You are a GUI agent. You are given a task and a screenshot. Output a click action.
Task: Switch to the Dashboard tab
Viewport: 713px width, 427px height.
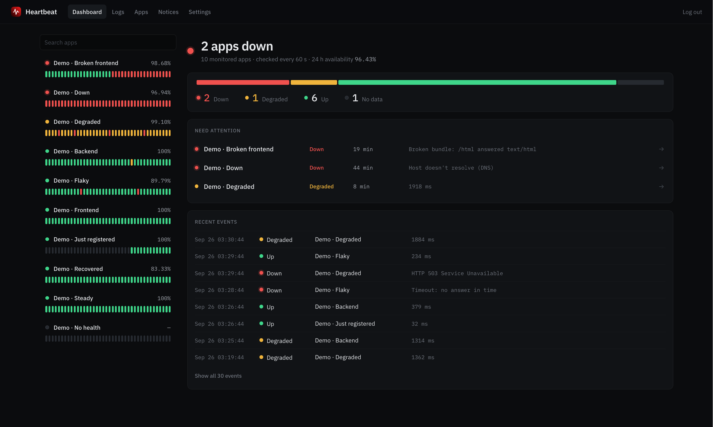pyautogui.click(x=87, y=12)
